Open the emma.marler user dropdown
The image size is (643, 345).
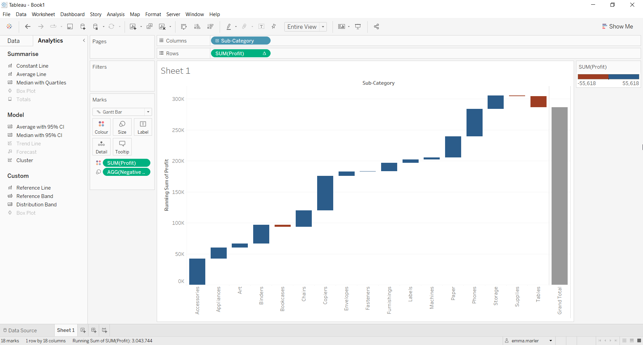click(551, 341)
